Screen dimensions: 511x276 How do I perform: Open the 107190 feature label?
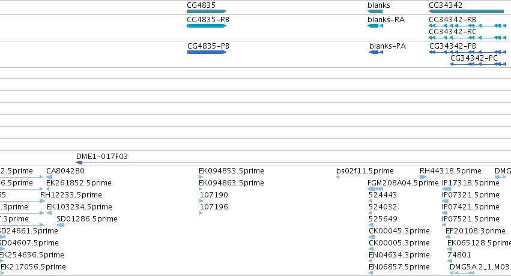click(x=214, y=195)
